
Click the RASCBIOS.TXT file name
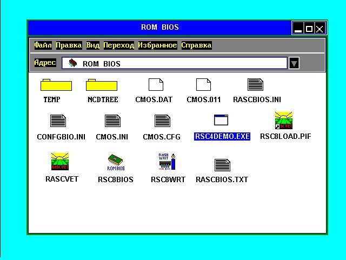222,179
